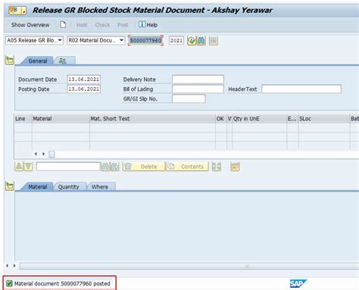Click the Contents button
Image resolution: width=359 pixels, height=290 pixels.
click(x=187, y=167)
